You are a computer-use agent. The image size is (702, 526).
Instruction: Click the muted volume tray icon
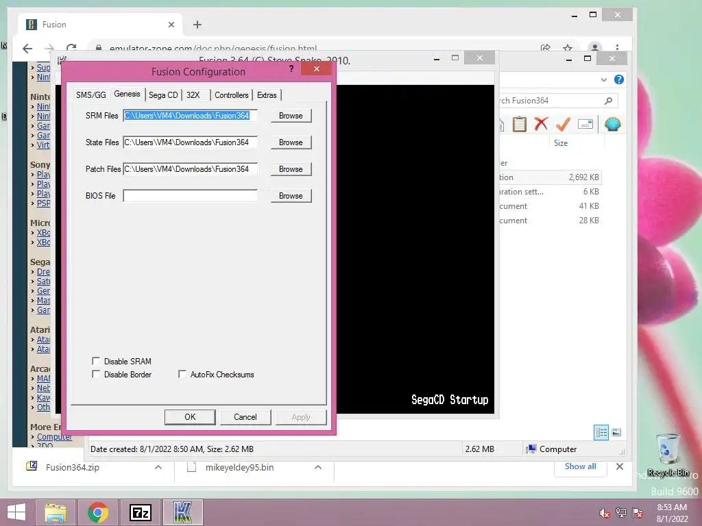click(x=604, y=513)
